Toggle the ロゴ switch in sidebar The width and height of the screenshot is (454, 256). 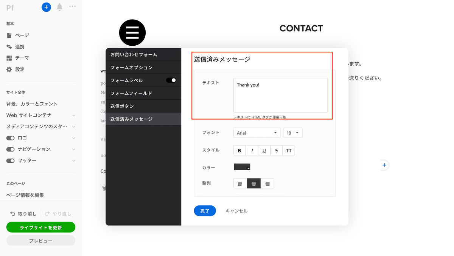pos(10,138)
